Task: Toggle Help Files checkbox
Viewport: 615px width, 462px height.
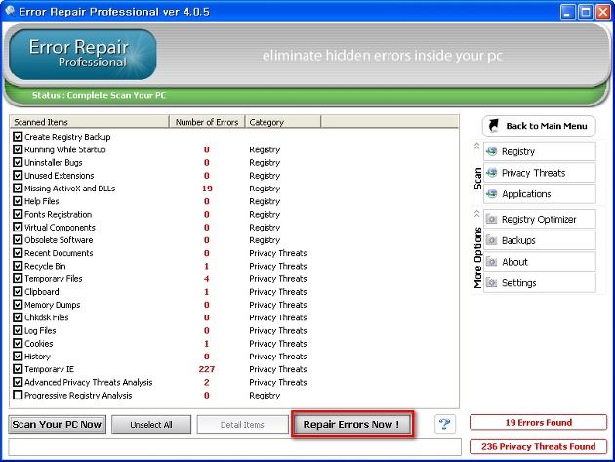Action: [x=18, y=201]
